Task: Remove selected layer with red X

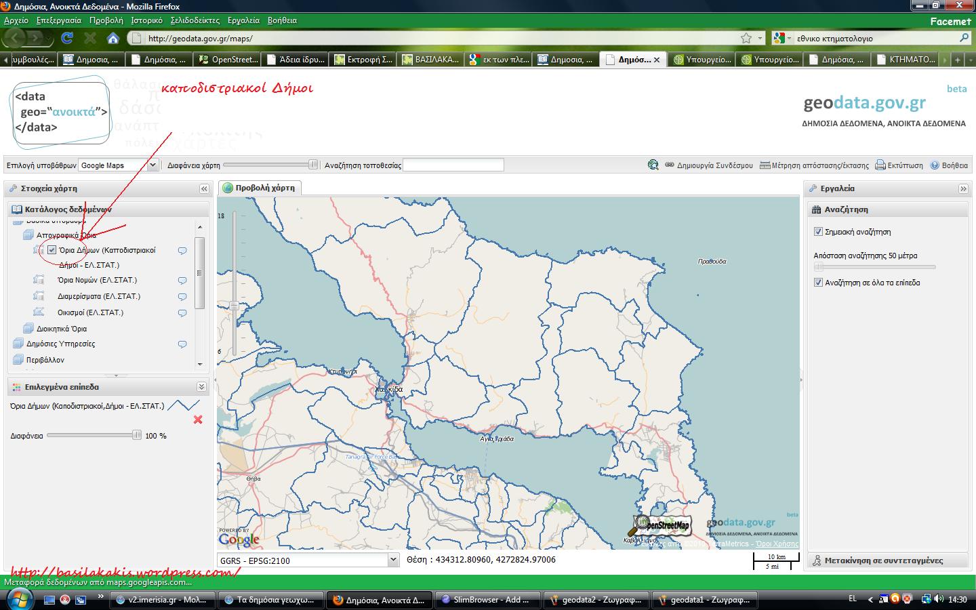Action: click(x=198, y=420)
